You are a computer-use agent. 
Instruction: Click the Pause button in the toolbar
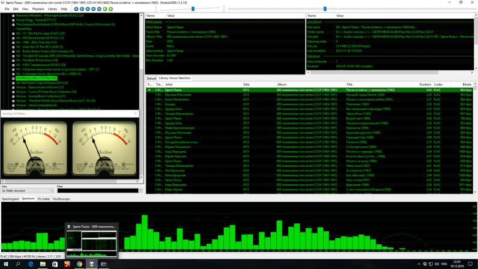(88, 9)
